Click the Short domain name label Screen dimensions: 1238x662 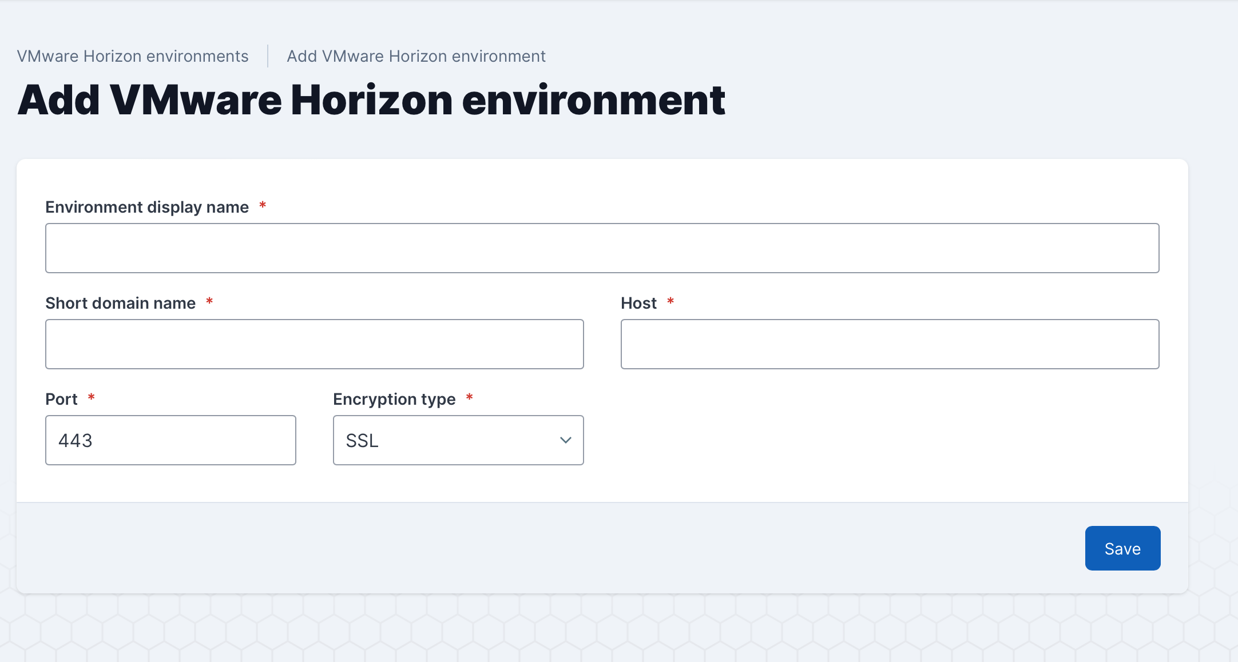point(120,303)
